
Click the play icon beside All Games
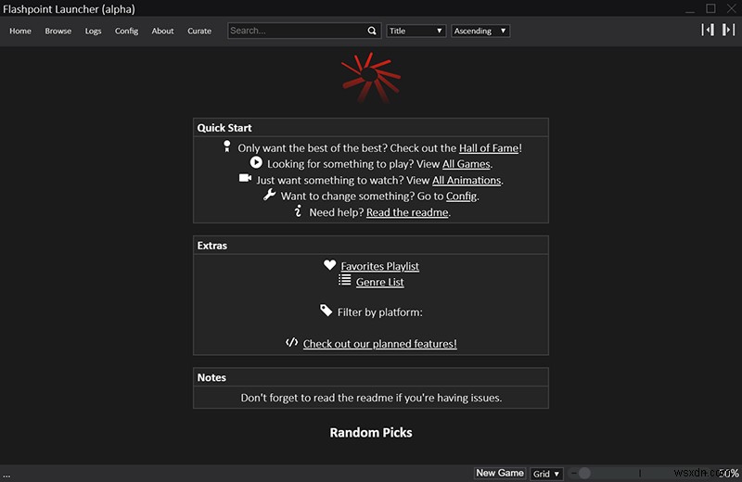256,163
